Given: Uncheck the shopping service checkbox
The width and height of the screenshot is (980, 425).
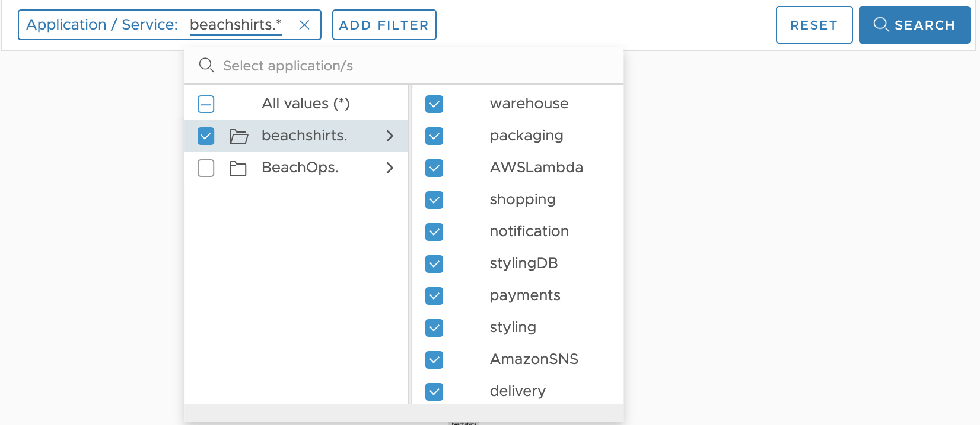Looking at the screenshot, I should point(434,200).
